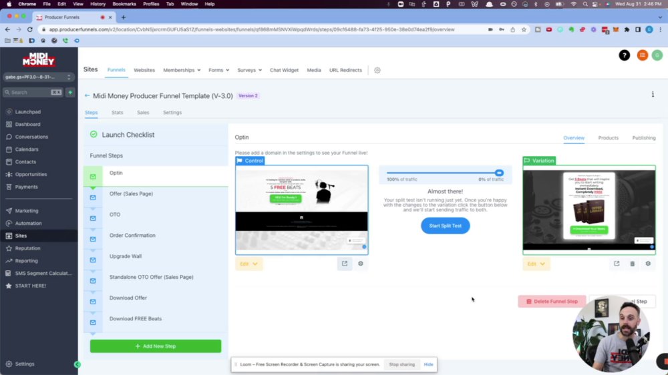The width and height of the screenshot is (668, 375).
Task: Open the Chat Widget tab
Action: 284,70
